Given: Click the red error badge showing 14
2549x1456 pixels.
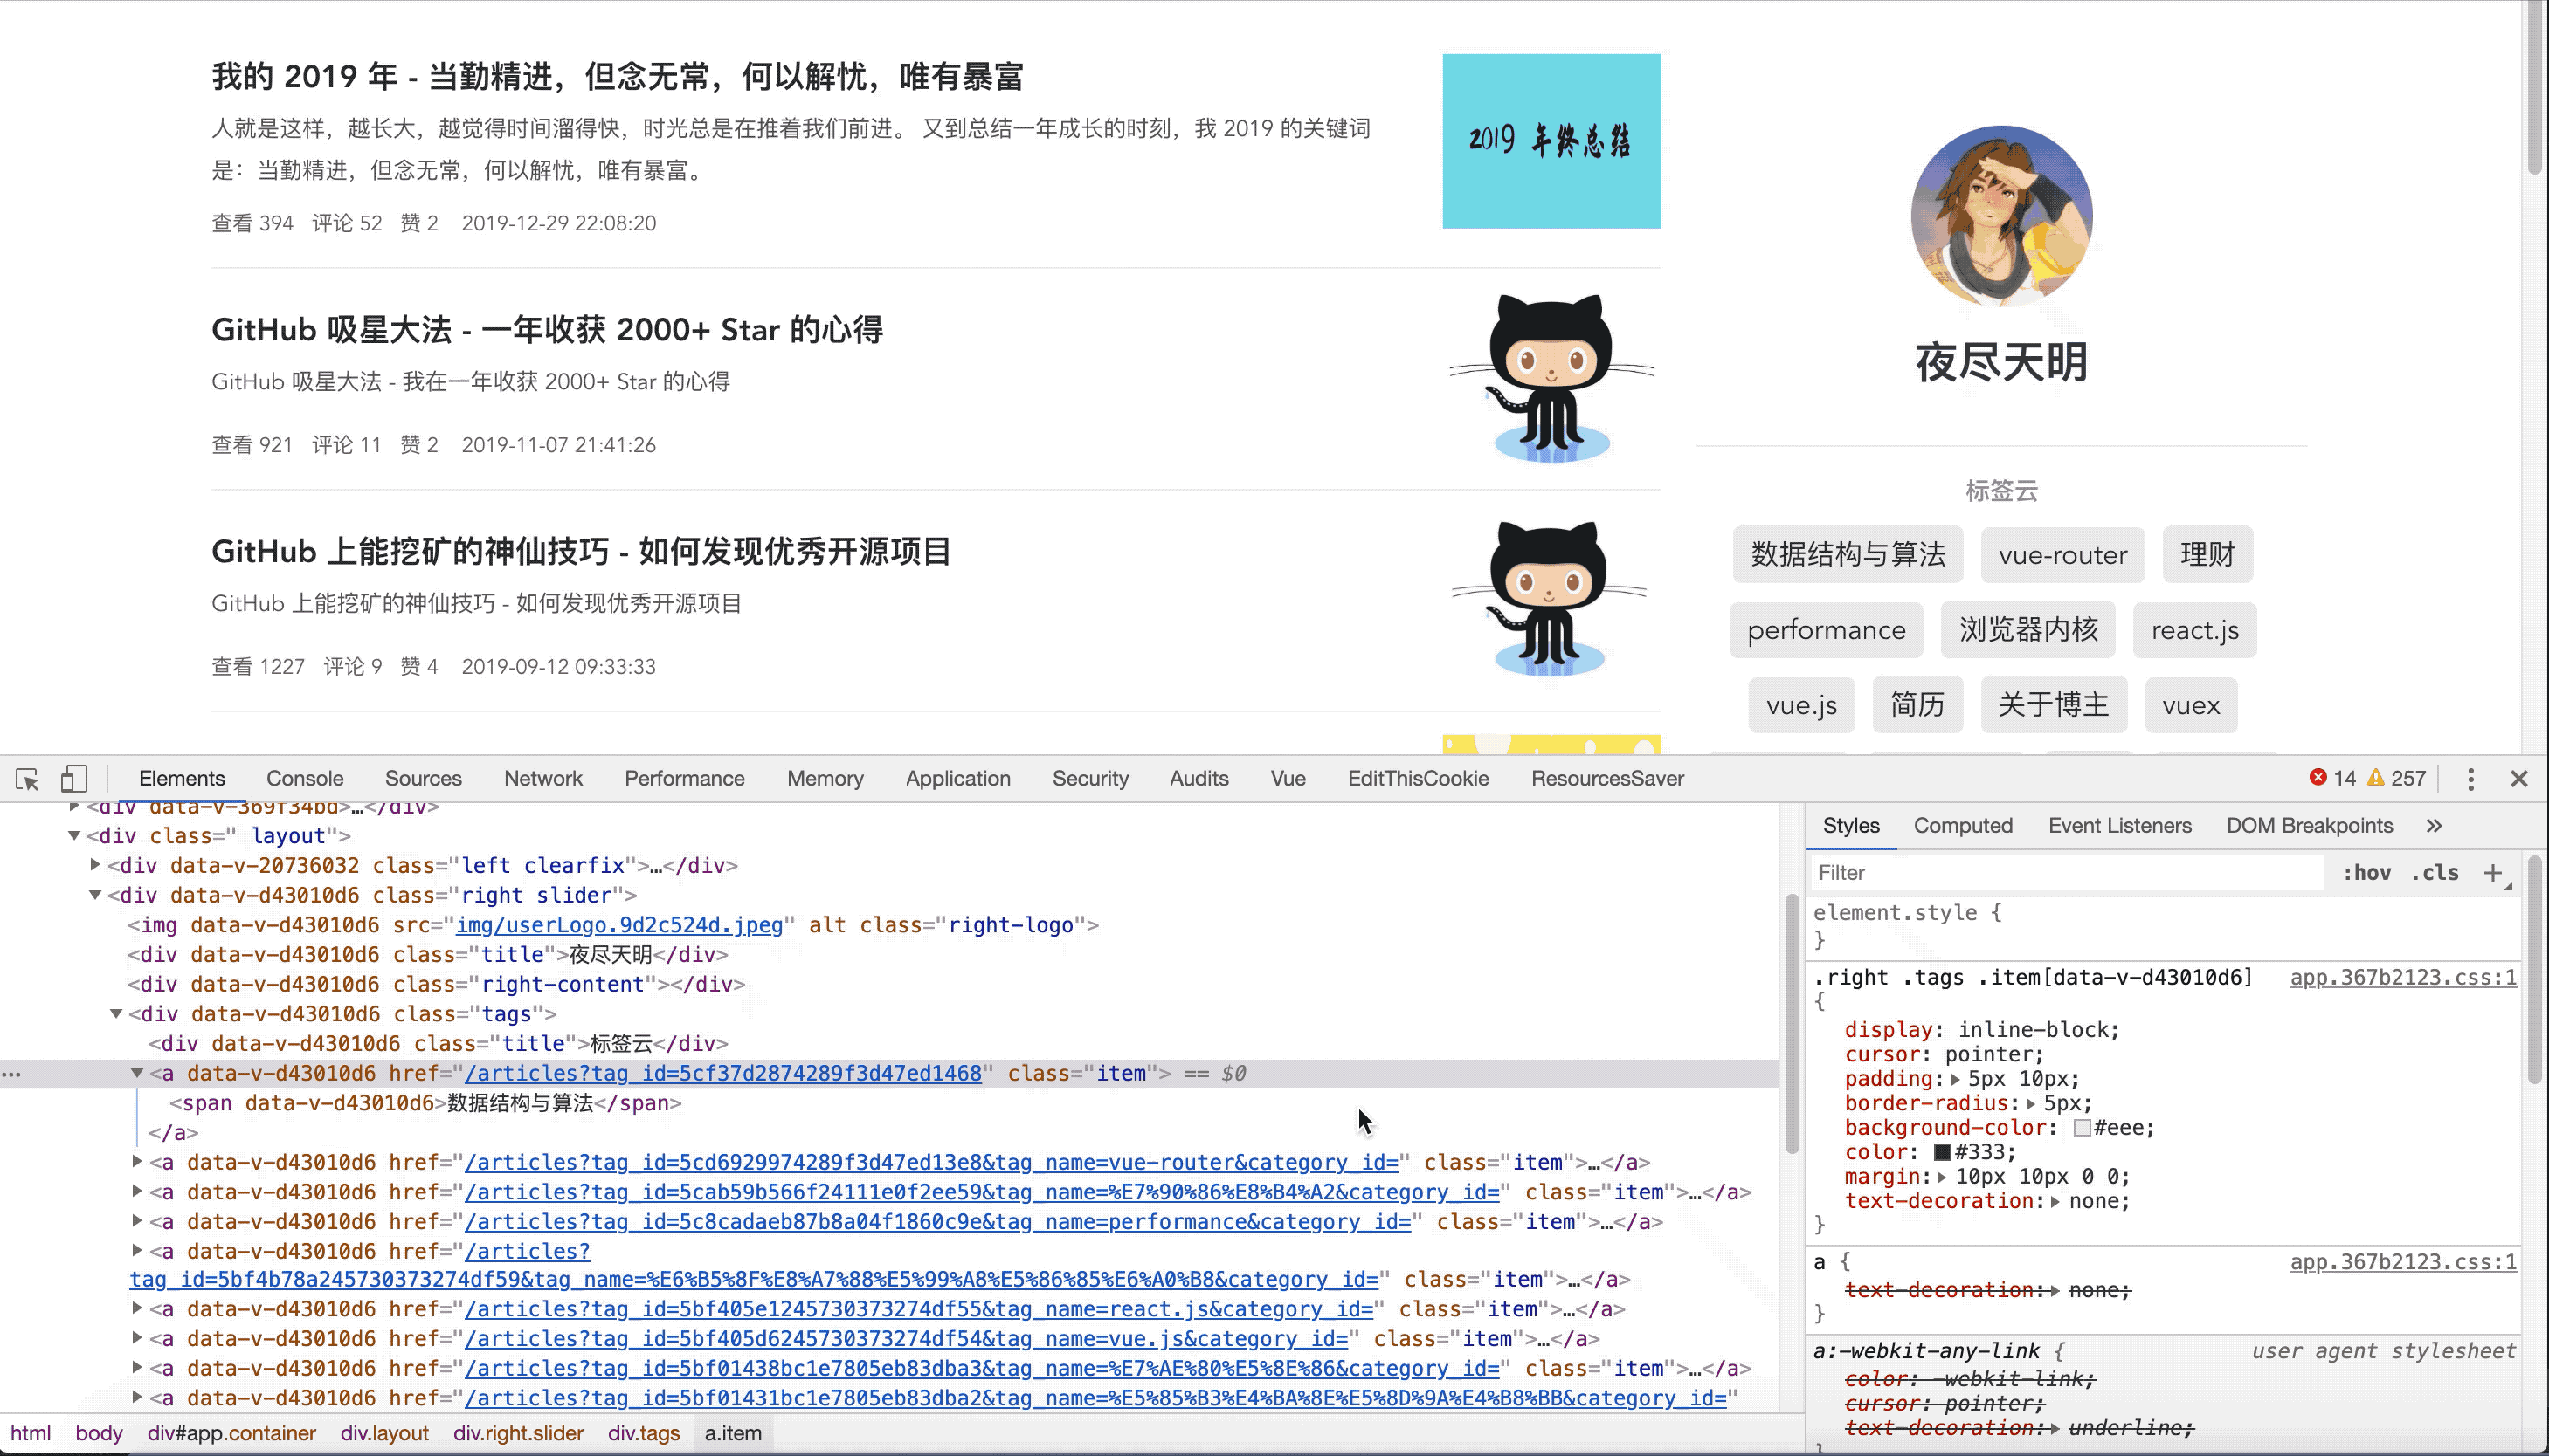Looking at the screenshot, I should [x=2331, y=777].
